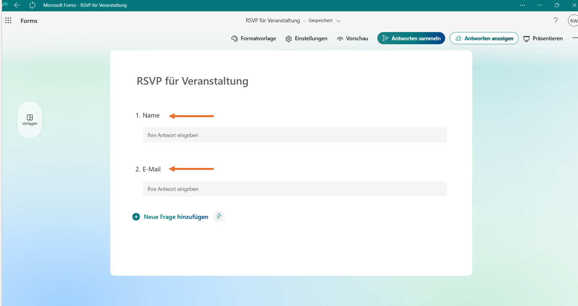Click the title bar three-dot menu
578x306 pixels.
(x=522, y=5)
